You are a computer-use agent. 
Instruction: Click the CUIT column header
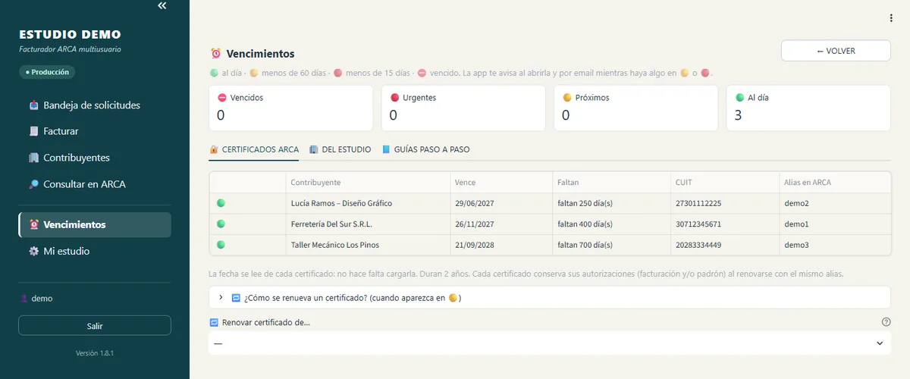[725, 183]
